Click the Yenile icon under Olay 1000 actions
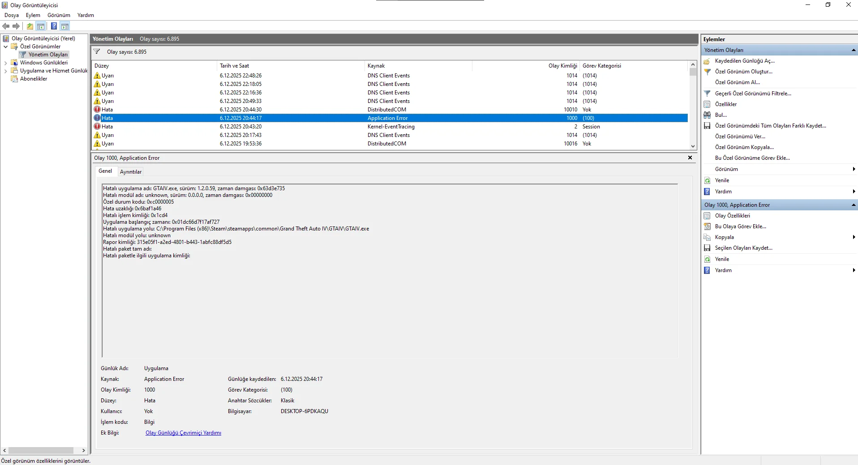The height and width of the screenshot is (465, 858). tap(707, 259)
